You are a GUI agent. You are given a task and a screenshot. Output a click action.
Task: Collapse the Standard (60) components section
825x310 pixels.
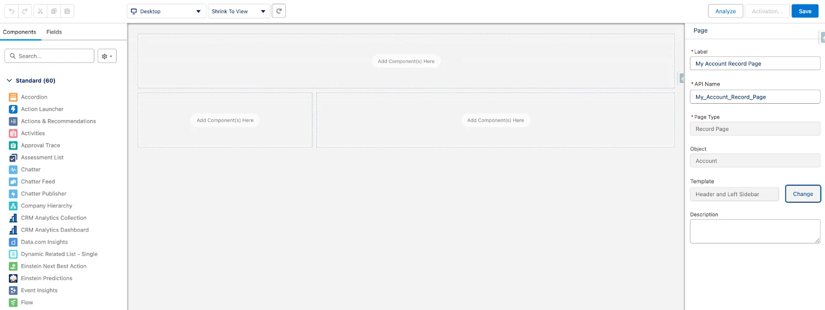[9, 80]
